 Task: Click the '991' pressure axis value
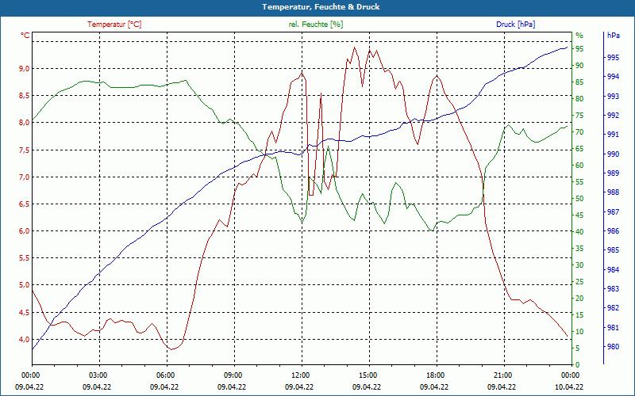613,135
